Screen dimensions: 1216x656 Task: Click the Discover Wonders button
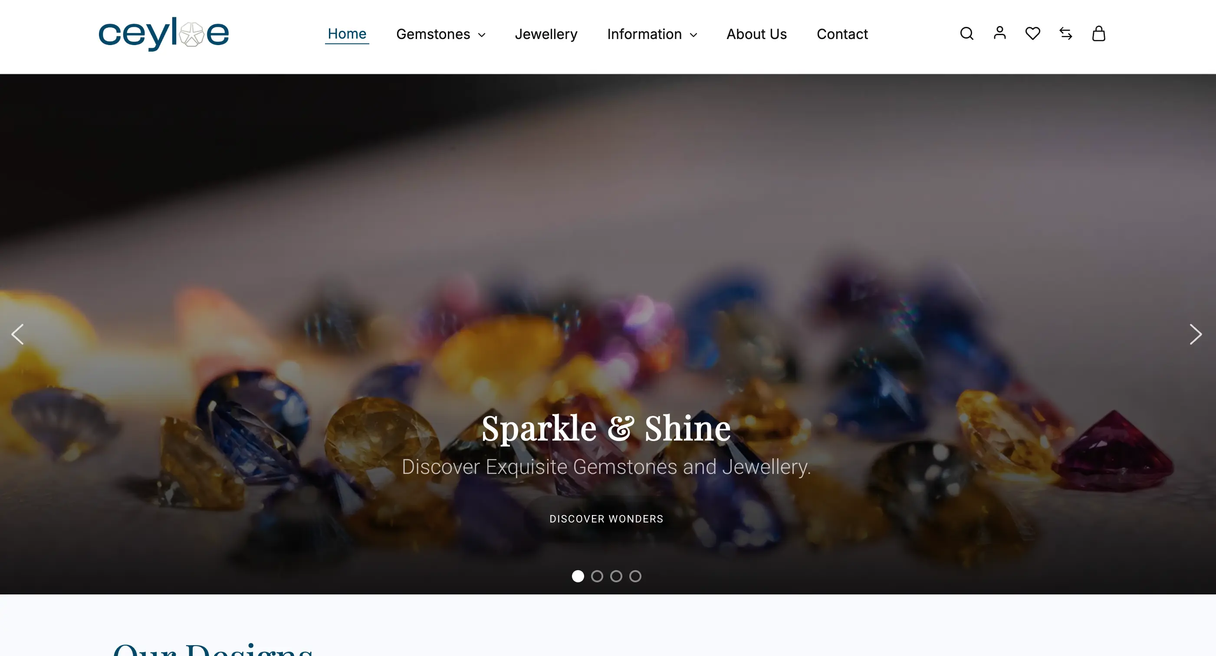[606, 519]
